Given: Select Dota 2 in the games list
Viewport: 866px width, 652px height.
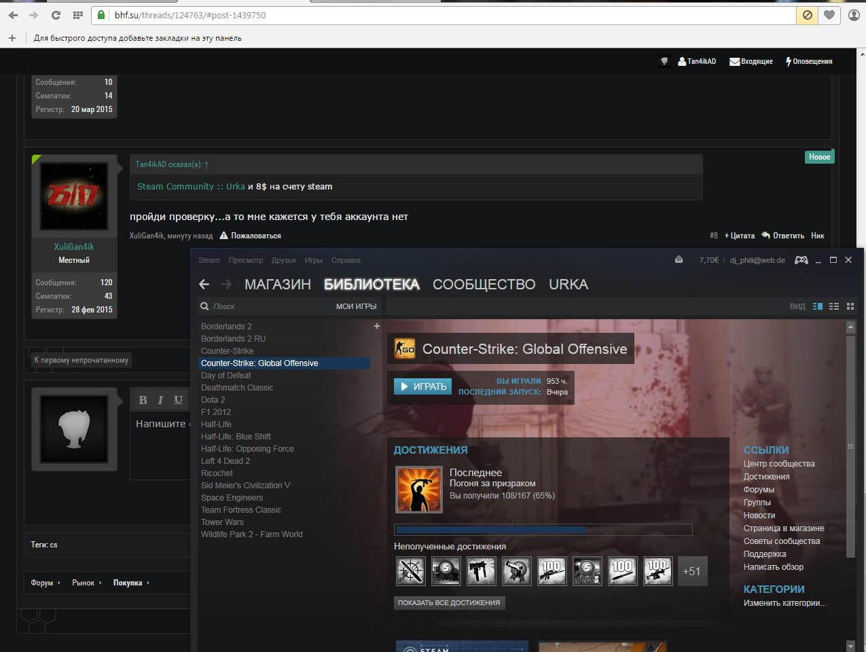Looking at the screenshot, I should (213, 400).
